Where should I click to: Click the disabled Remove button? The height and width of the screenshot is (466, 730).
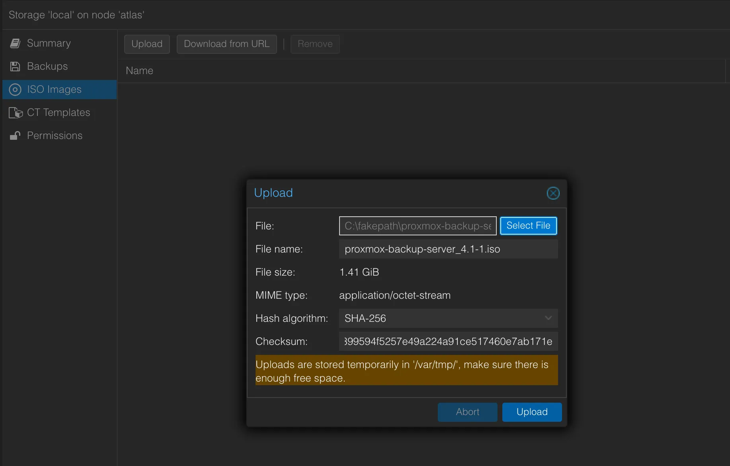coord(315,44)
